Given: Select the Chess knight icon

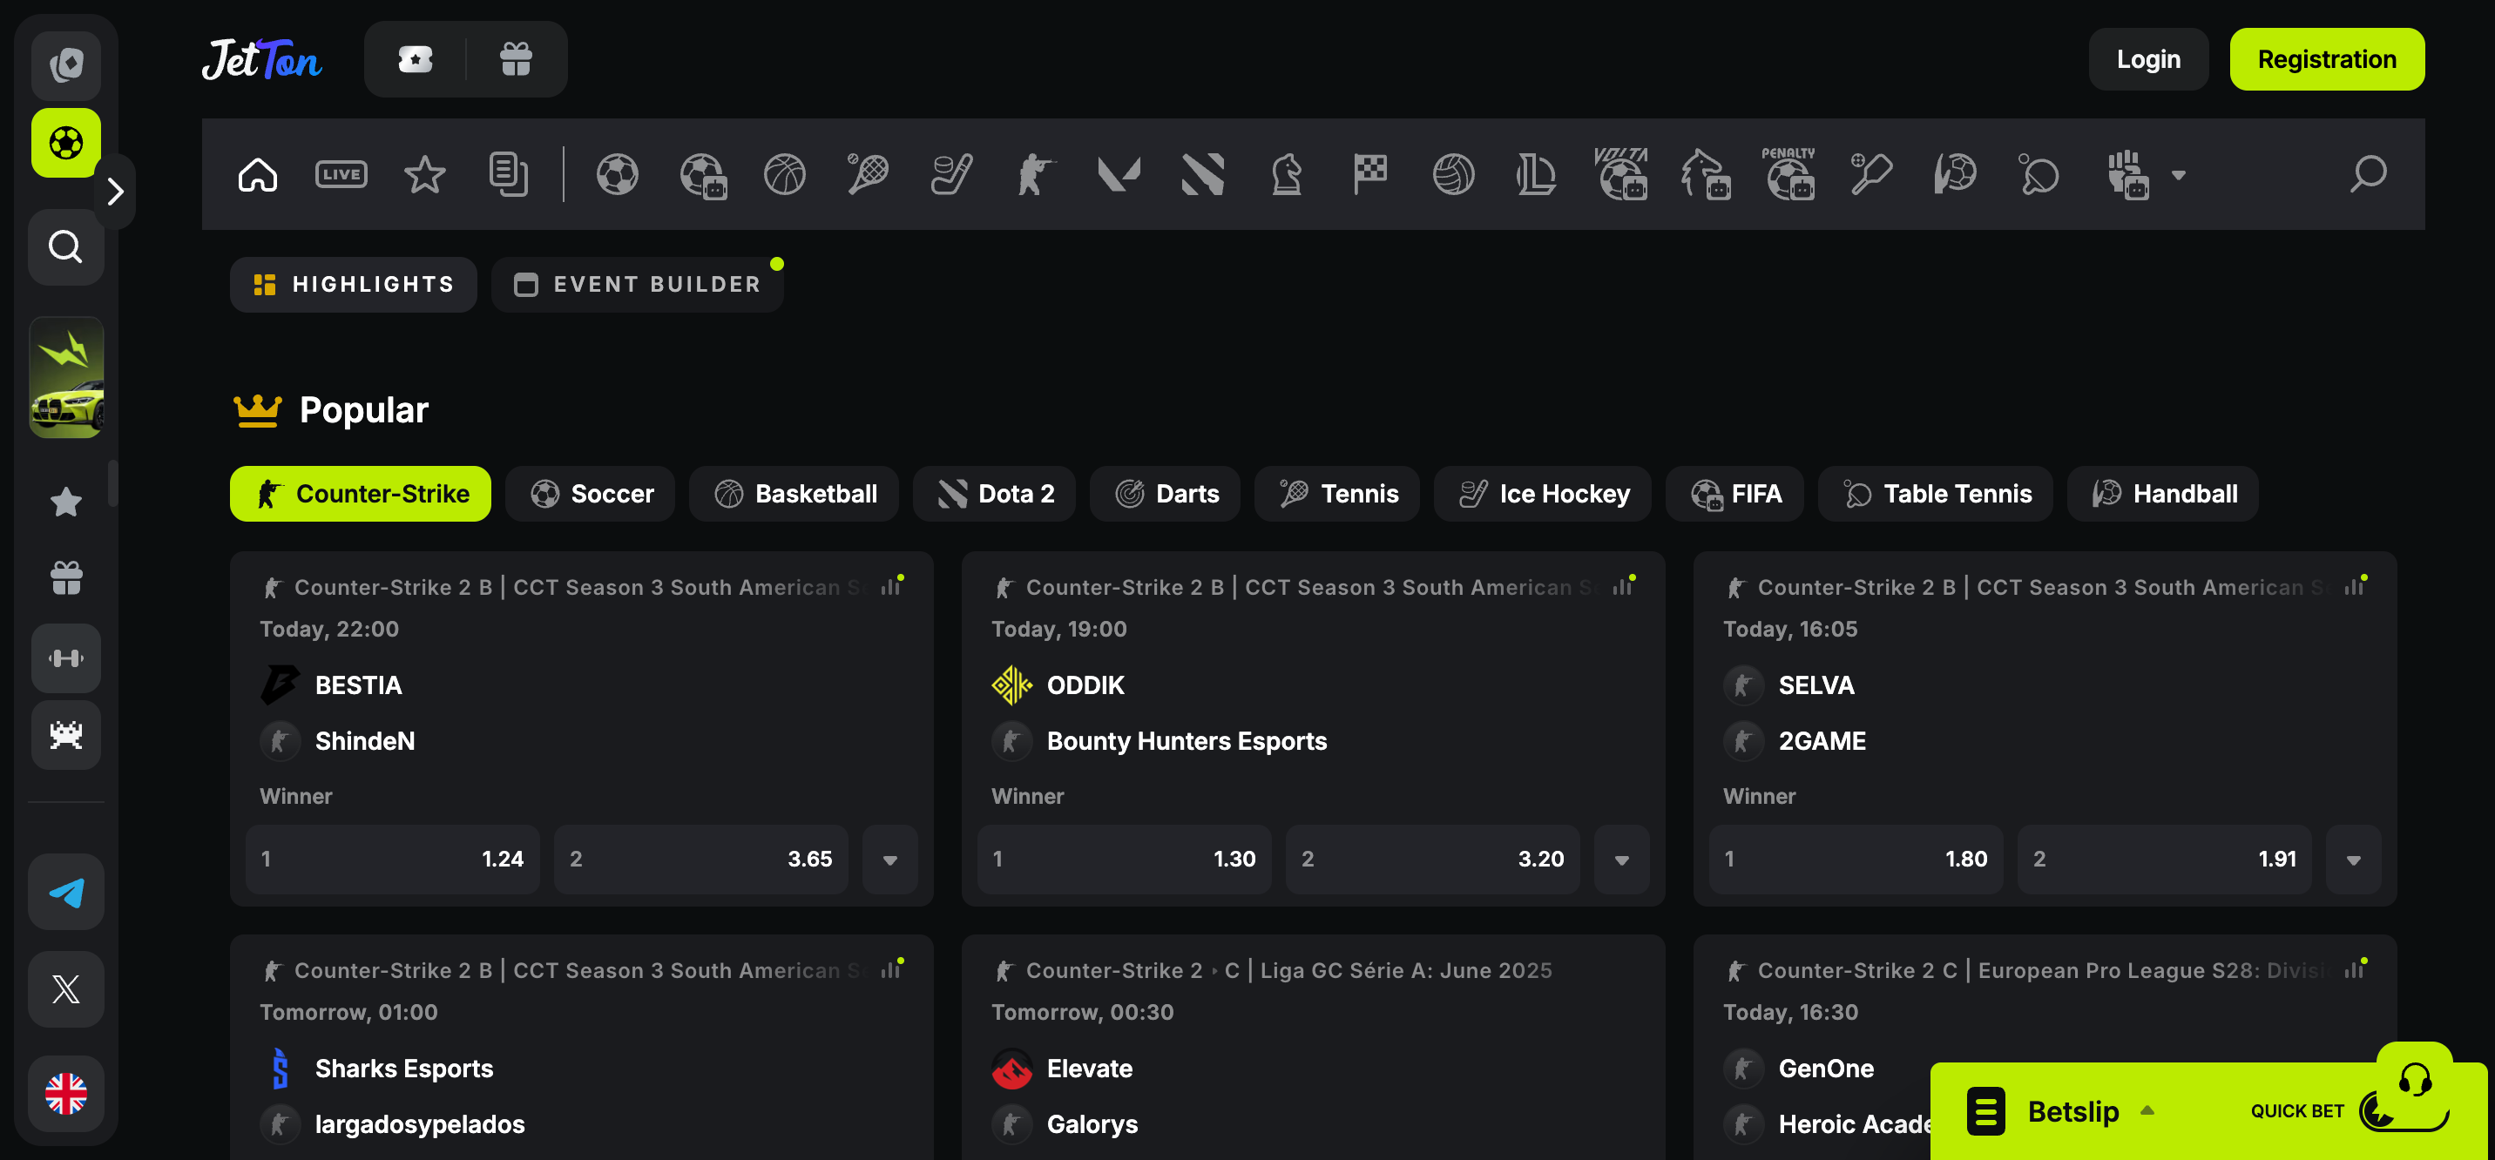Looking at the screenshot, I should [x=1286, y=175].
